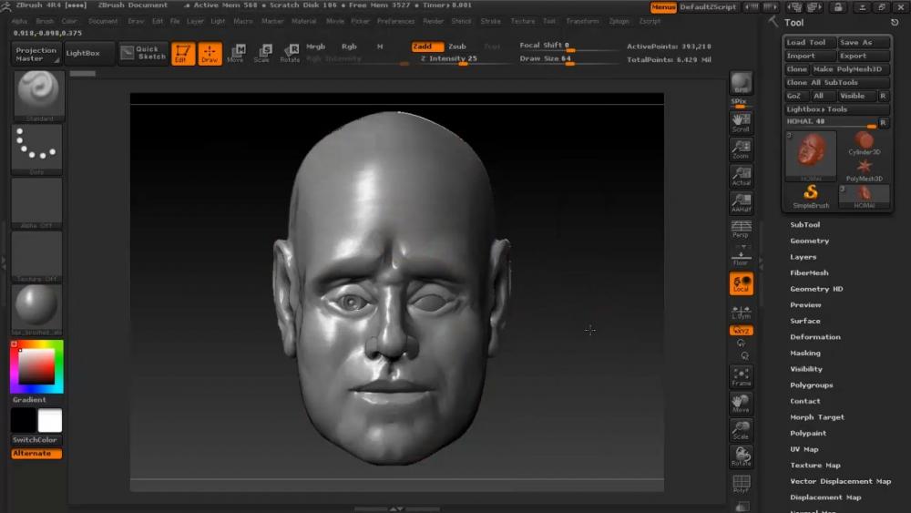
Task: Toggle Local transformations off
Action: point(741,284)
